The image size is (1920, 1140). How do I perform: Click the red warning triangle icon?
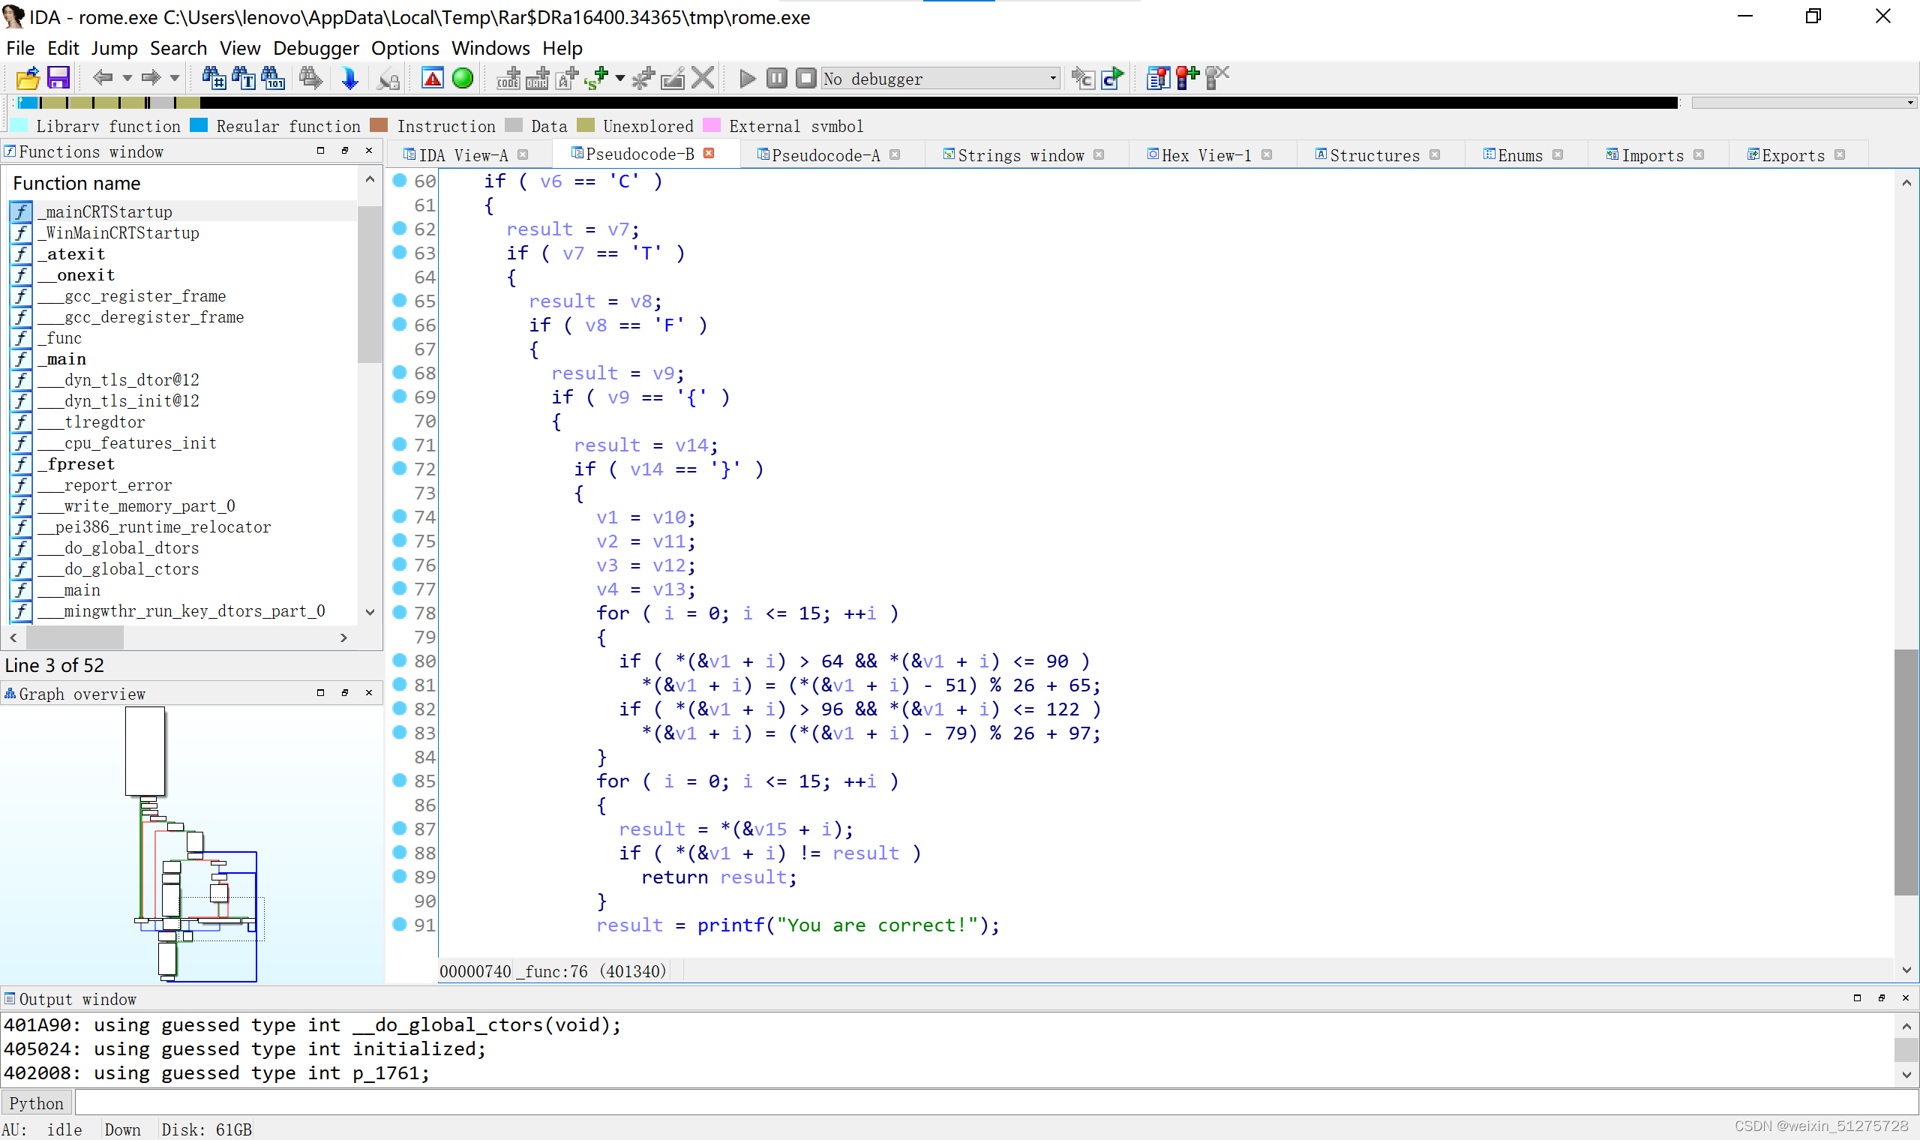click(x=433, y=77)
